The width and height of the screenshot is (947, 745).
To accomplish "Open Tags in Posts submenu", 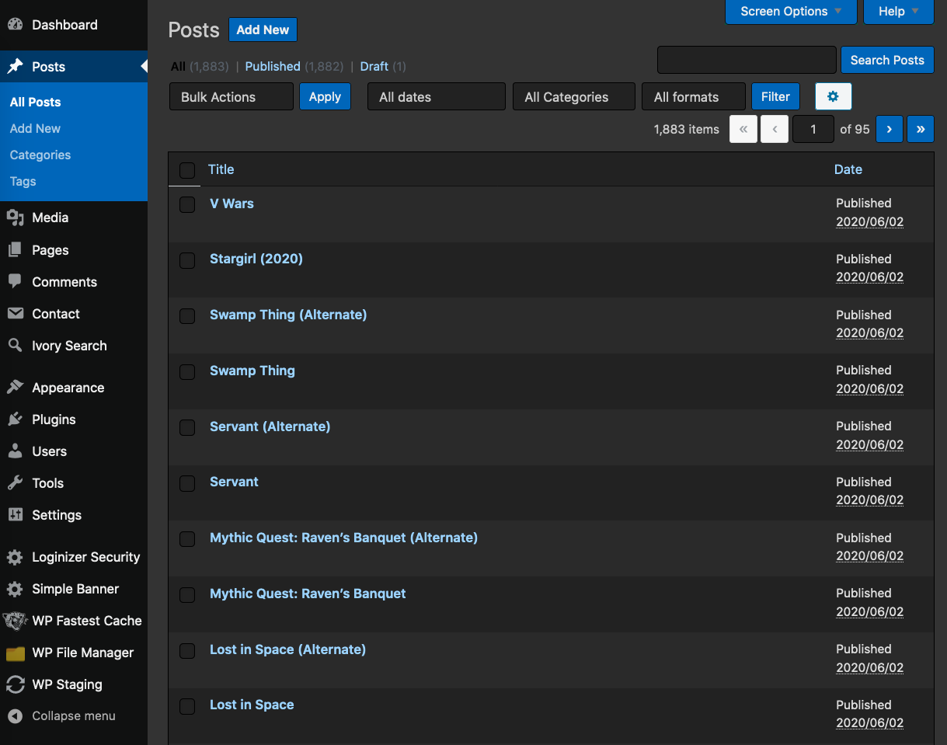I will [23, 181].
